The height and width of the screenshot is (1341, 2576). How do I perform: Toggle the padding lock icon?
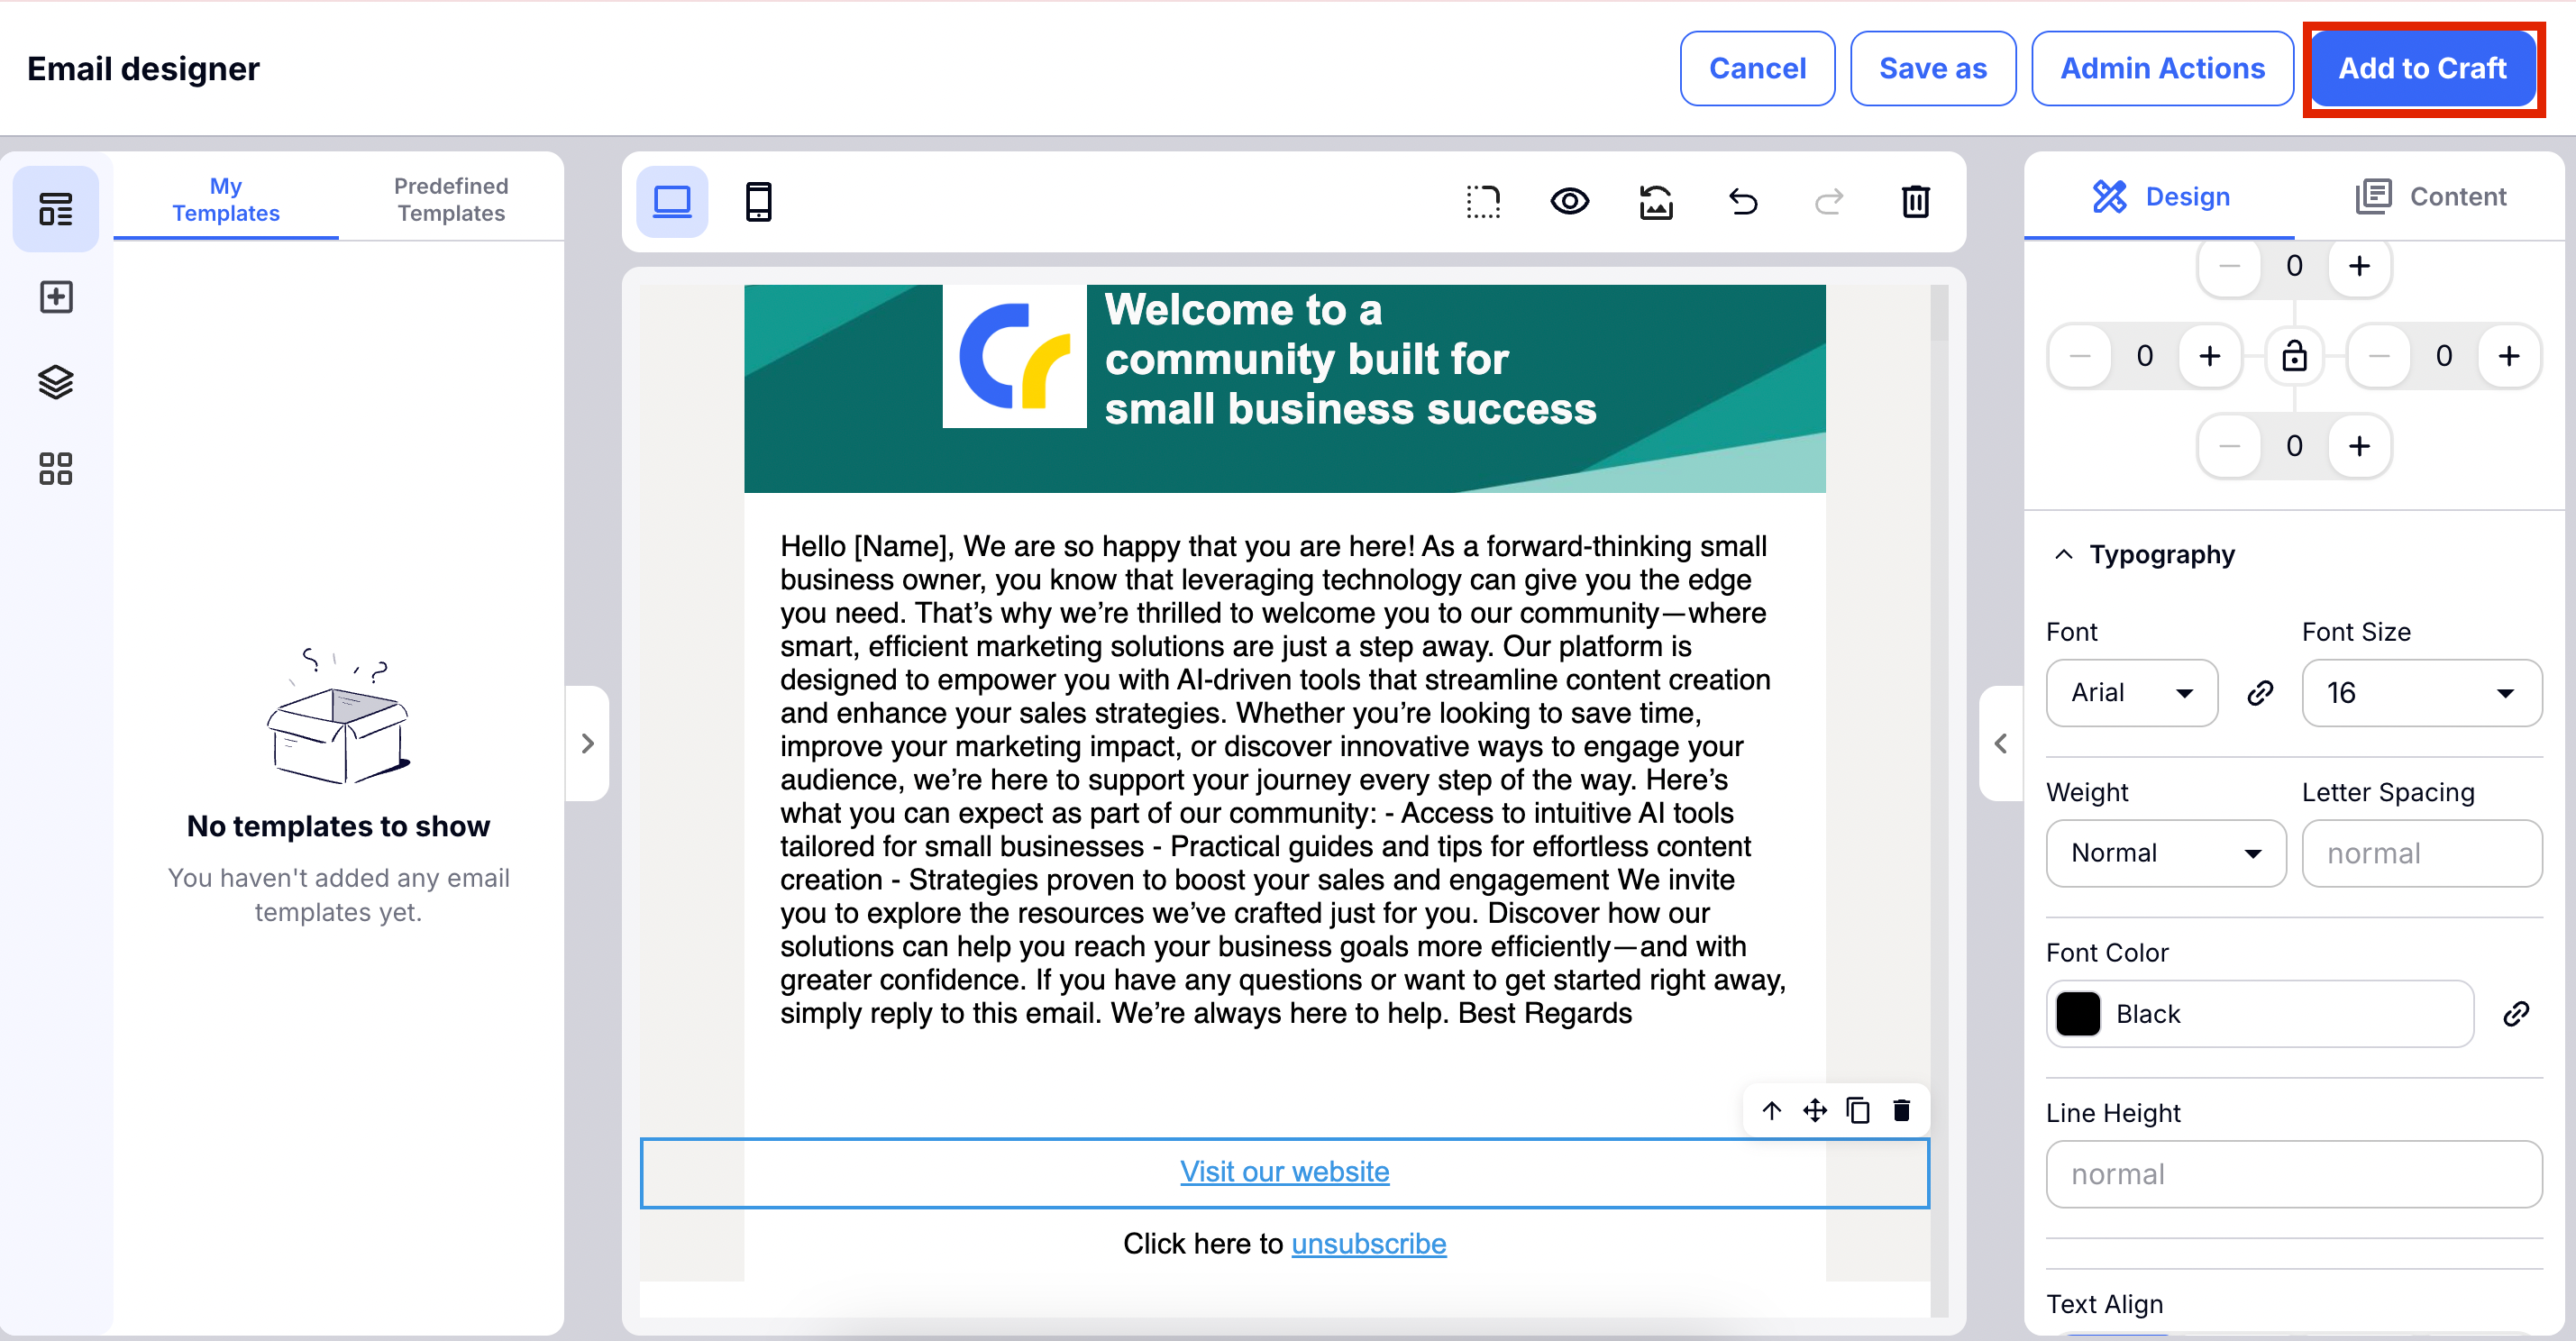[x=2294, y=355]
